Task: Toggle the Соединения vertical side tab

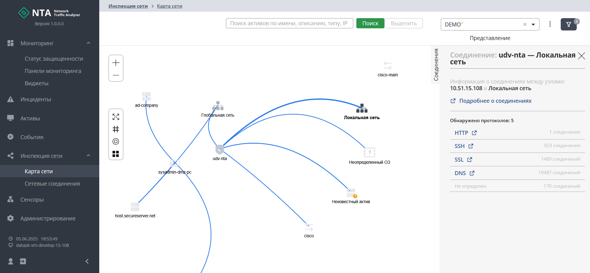Action: [x=436, y=65]
